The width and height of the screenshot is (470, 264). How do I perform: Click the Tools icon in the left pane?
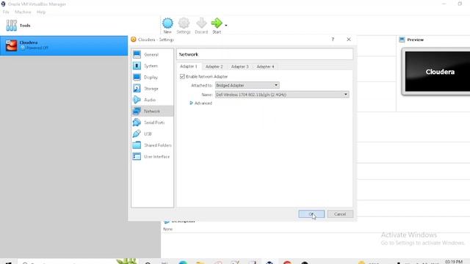tap(12, 26)
